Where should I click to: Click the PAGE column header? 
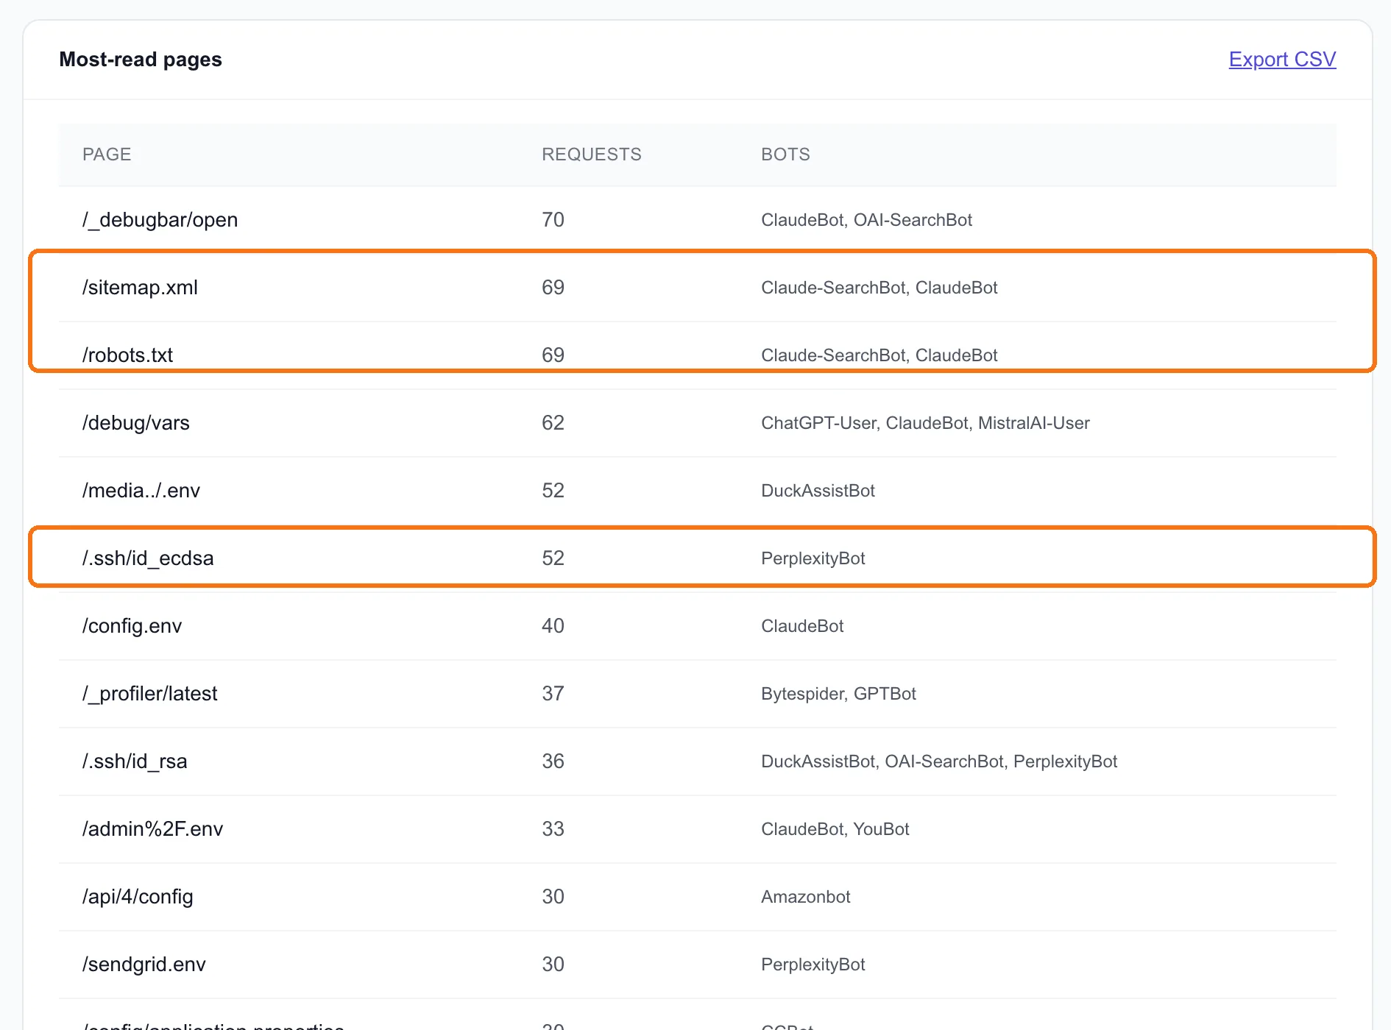107,154
